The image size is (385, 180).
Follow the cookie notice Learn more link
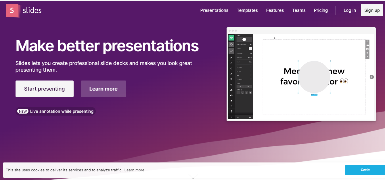tap(134, 170)
